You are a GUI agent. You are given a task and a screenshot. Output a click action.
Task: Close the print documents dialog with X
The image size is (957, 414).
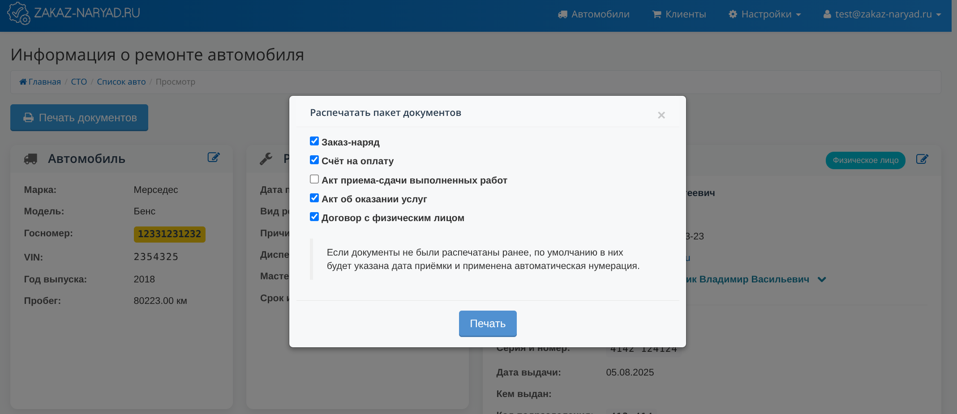click(661, 115)
